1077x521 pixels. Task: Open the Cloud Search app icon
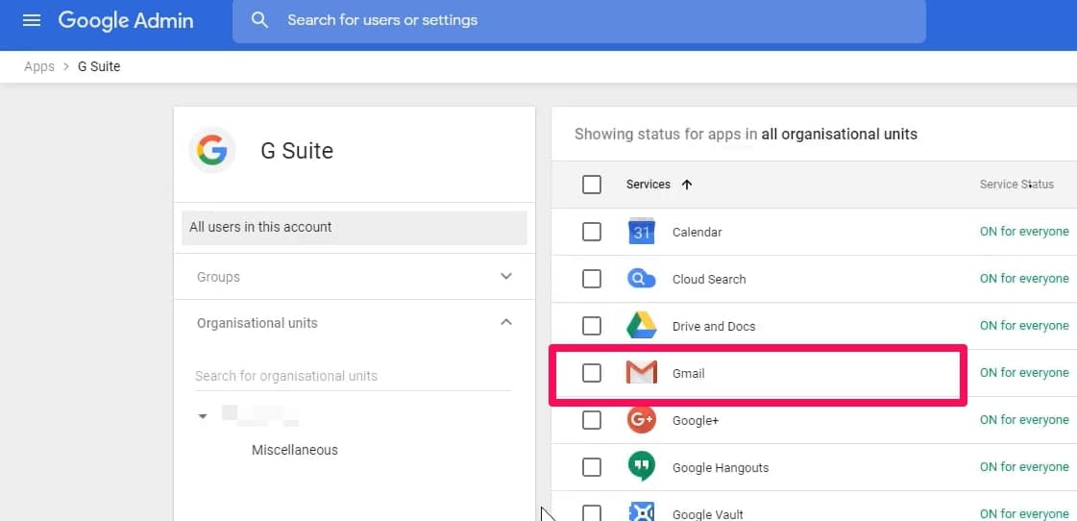(642, 279)
